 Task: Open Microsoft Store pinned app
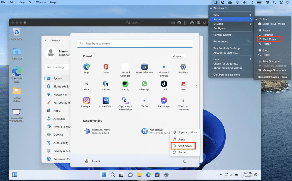coord(145,69)
